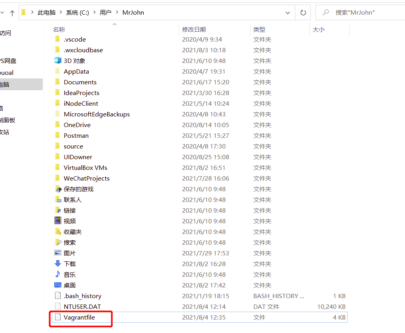Select the source folder icon
Image resolution: width=405 pixels, height=333 pixels.
coord(57,146)
